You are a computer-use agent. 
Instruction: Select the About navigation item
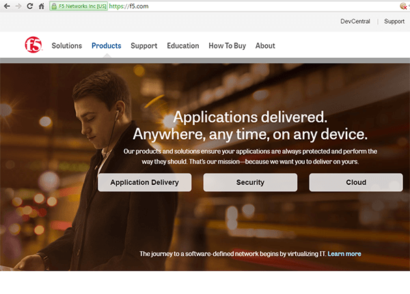coord(264,46)
